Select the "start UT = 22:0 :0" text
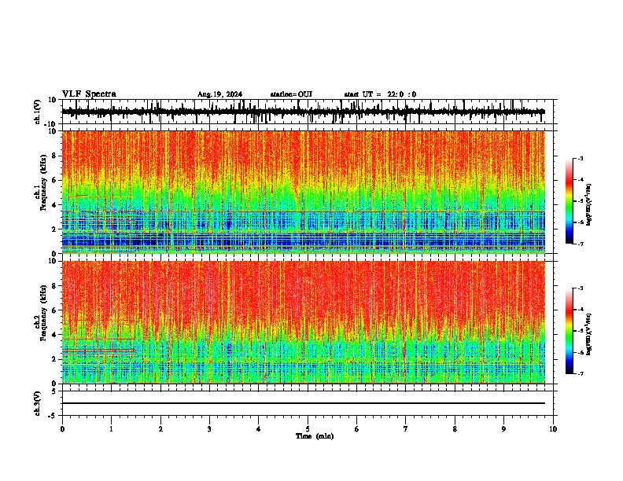This screenshot has height=481, width=623. [380, 94]
